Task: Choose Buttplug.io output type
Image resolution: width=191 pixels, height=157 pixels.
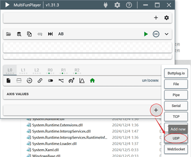Action: [x=176, y=73]
